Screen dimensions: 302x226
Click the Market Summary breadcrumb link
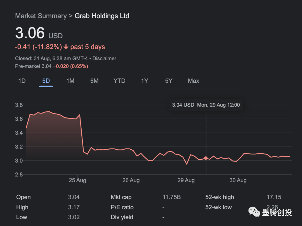41,16
